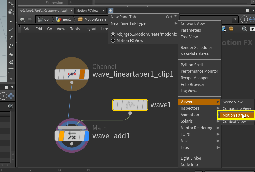Toggle display primitive hulls curve icon
Viewport: 255px width, 172px height.
[x=11, y=70]
